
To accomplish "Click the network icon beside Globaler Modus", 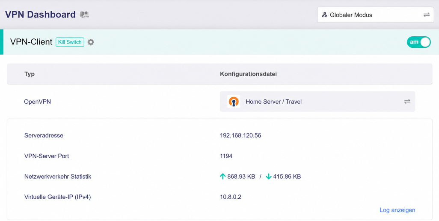I will (324, 15).
